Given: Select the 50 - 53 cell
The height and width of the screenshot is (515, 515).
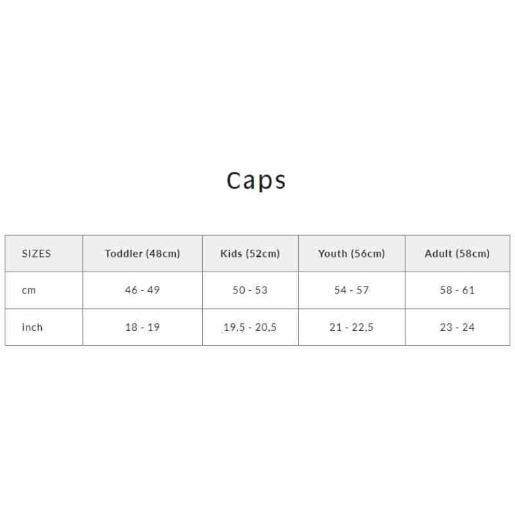Looking at the screenshot, I should [250, 290].
